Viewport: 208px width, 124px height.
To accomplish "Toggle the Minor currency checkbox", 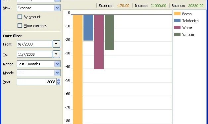I will [20, 26].
